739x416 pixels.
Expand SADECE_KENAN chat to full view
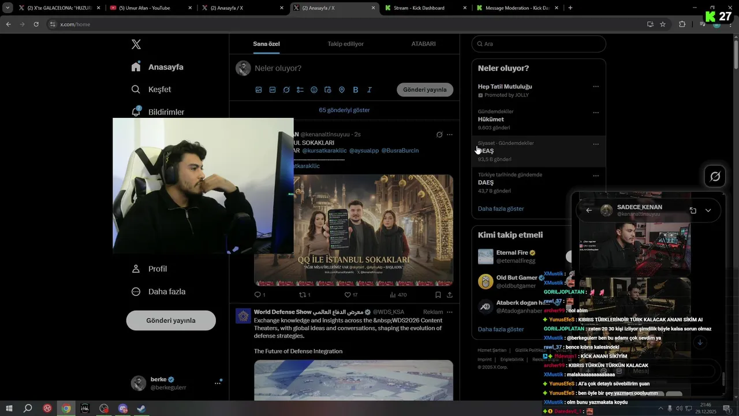pos(693,210)
